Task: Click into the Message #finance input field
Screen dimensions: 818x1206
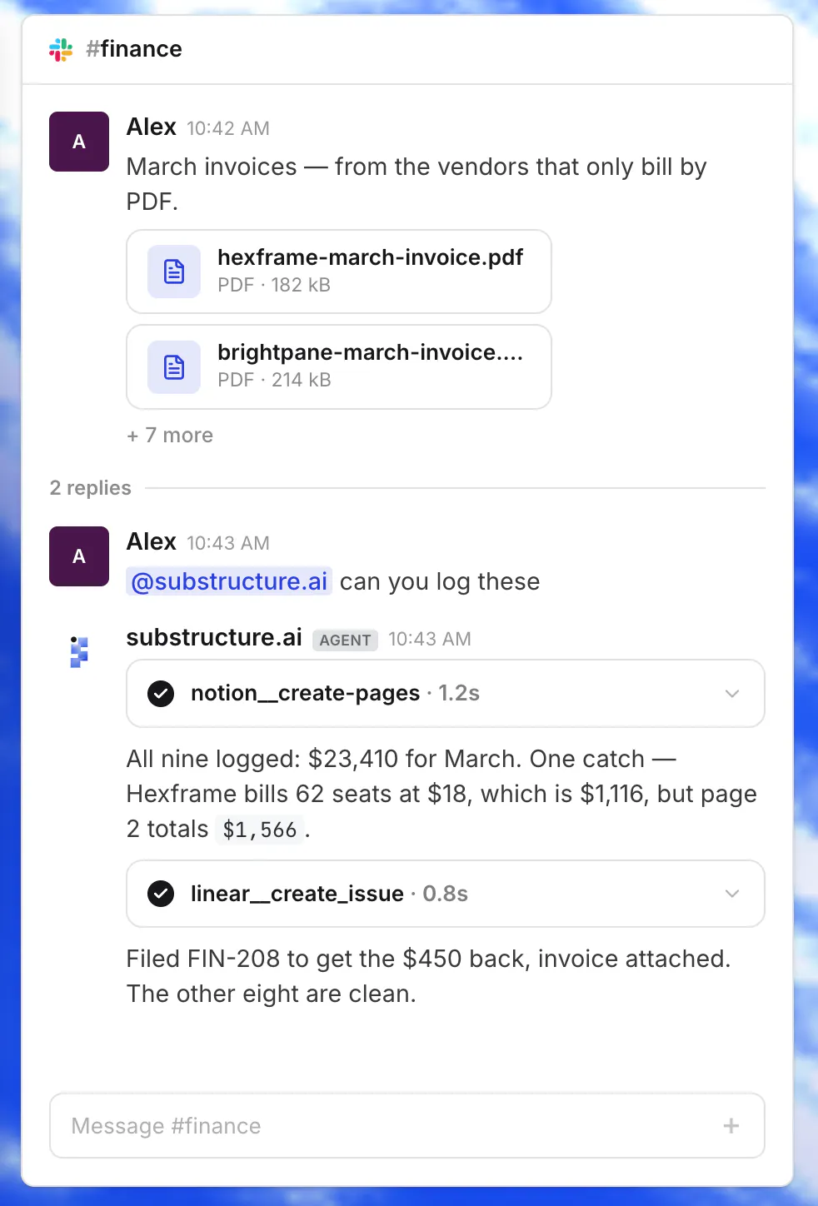Action: click(407, 1126)
